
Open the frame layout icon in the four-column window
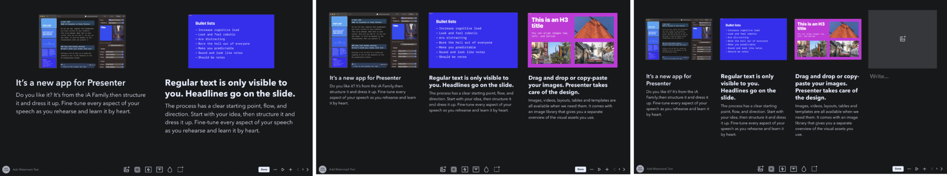[x=771, y=169]
